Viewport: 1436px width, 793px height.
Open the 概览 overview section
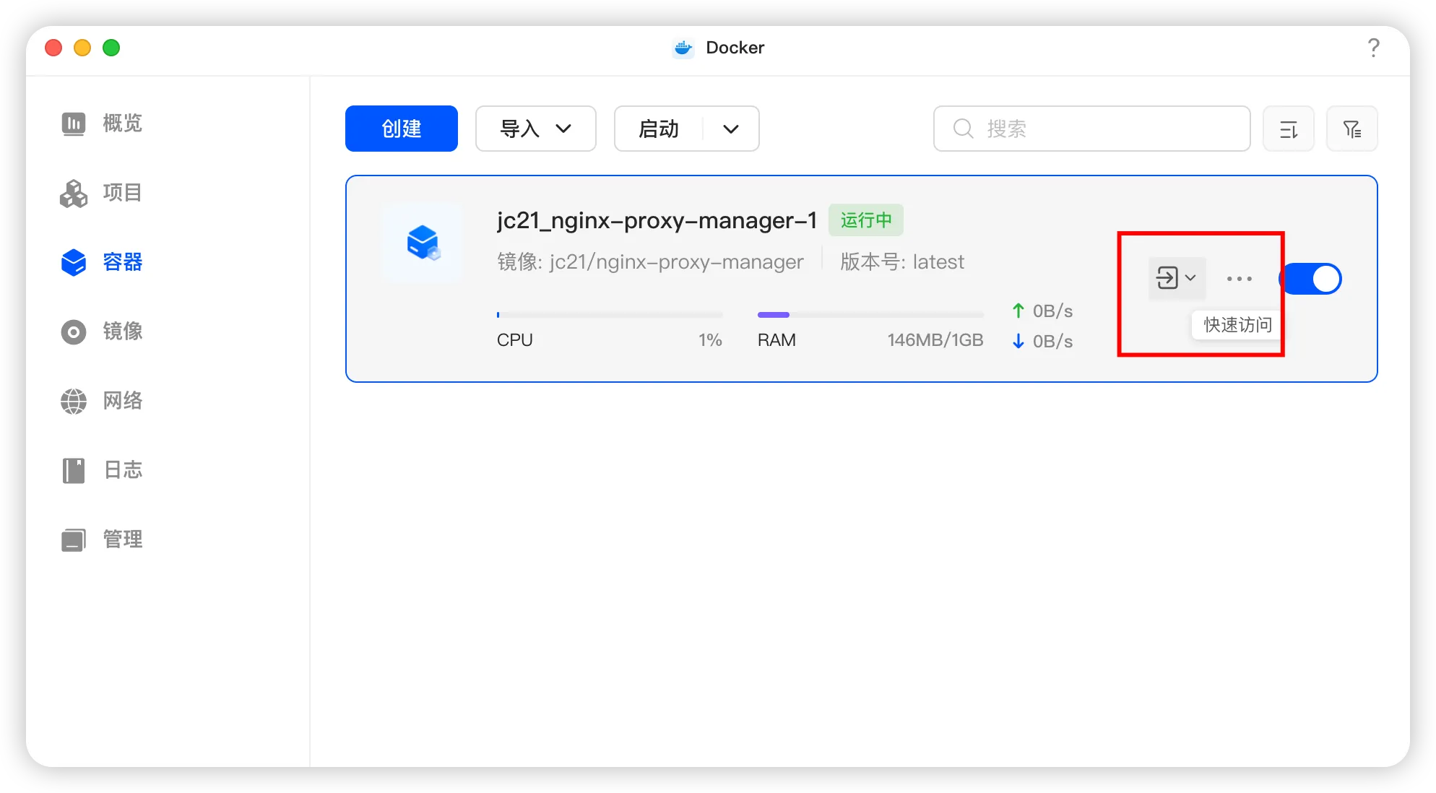tap(101, 123)
